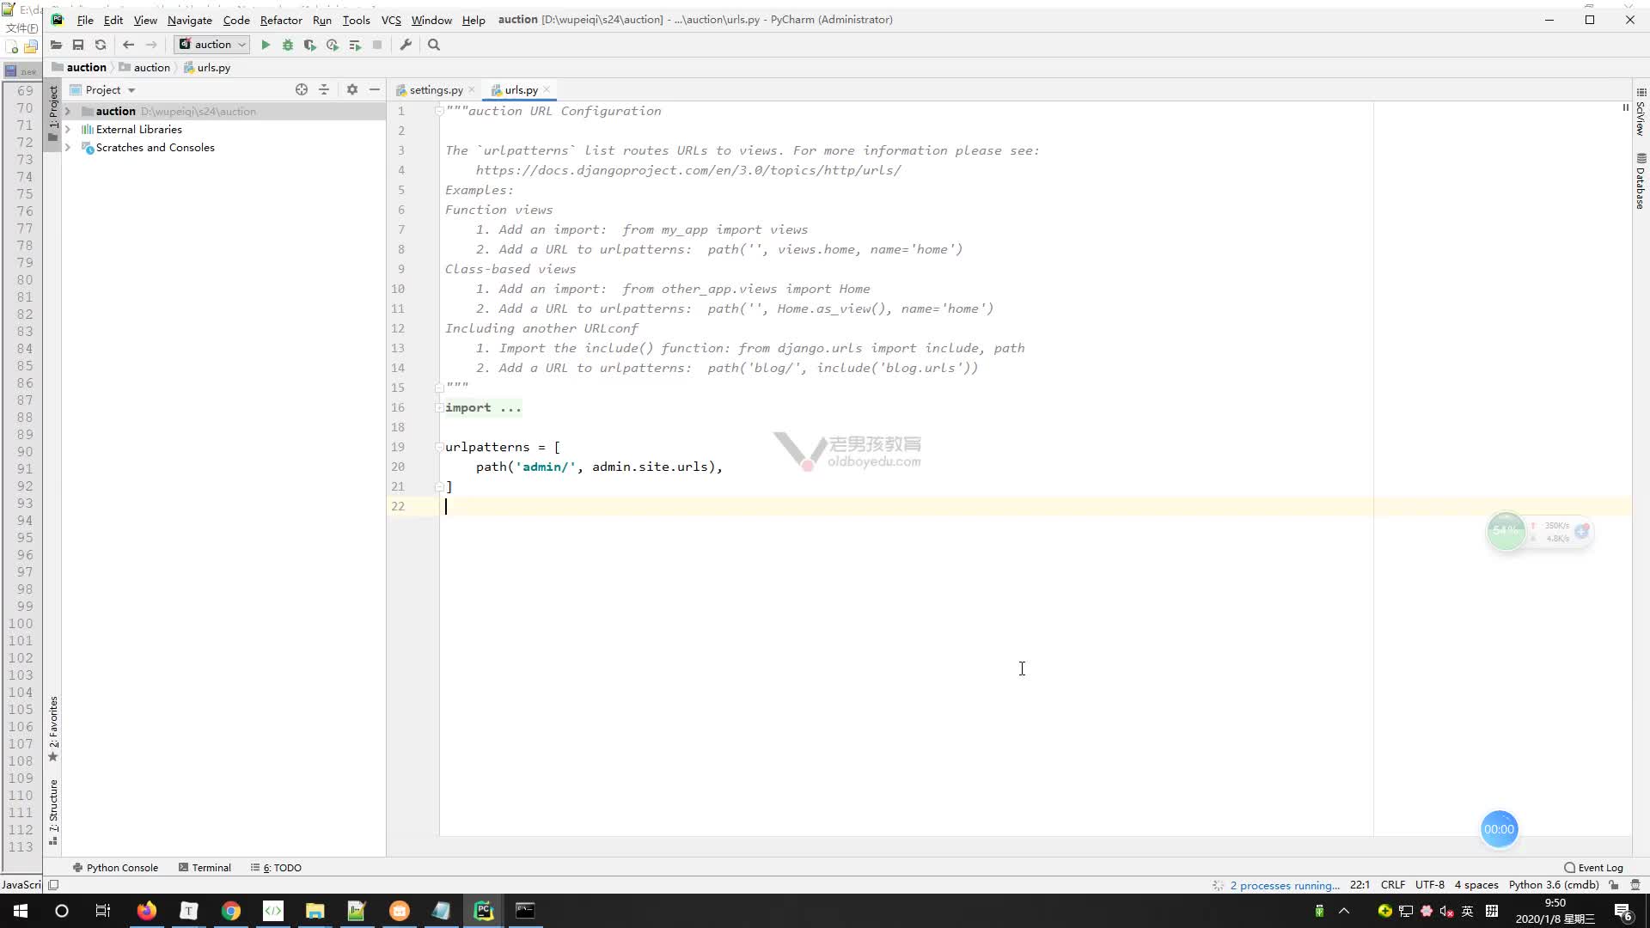This screenshot has width=1650, height=928.
Task: Open the File menu
Action: coord(85,20)
